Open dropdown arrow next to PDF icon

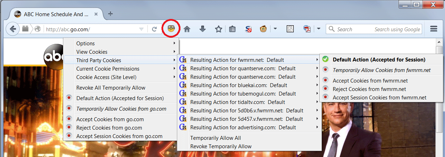pyautogui.click(x=318, y=29)
